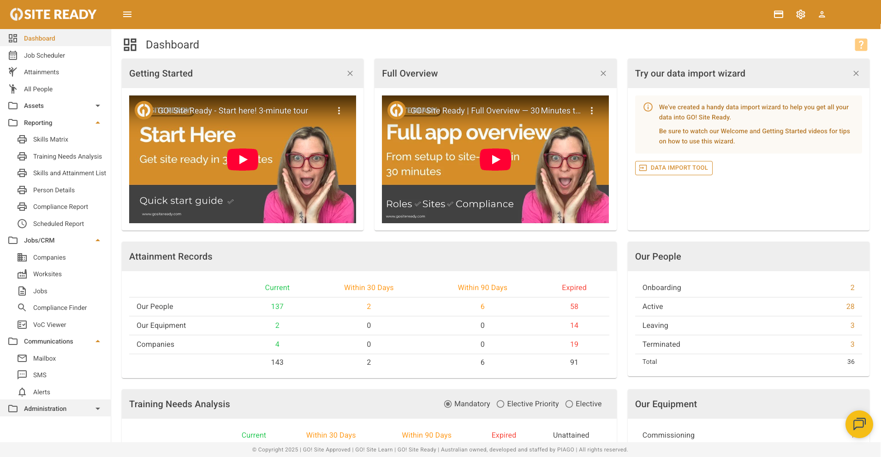Click Active people count 28
The width and height of the screenshot is (881, 457).
(x=850, y=307)
